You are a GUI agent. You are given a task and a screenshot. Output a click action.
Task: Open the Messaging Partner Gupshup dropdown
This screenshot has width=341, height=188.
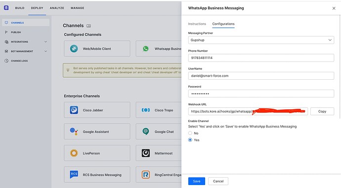coord(261,40)
